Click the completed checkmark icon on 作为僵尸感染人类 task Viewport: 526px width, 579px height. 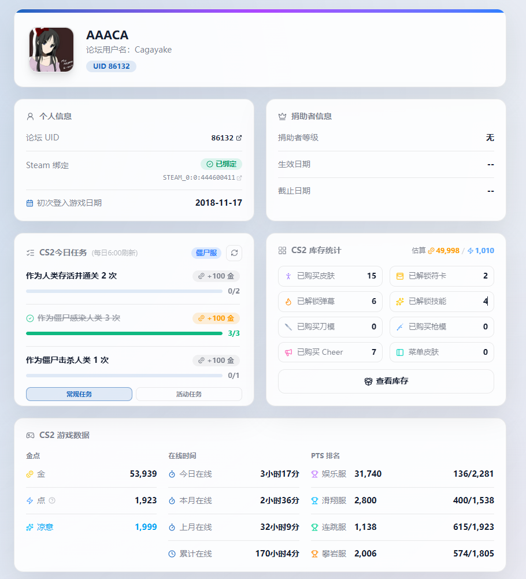(30, 318)
